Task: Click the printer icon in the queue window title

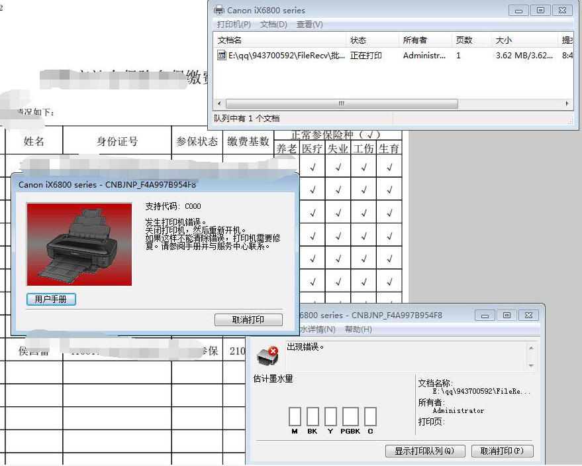Action: pyautogui.click(x=219, y=10)
